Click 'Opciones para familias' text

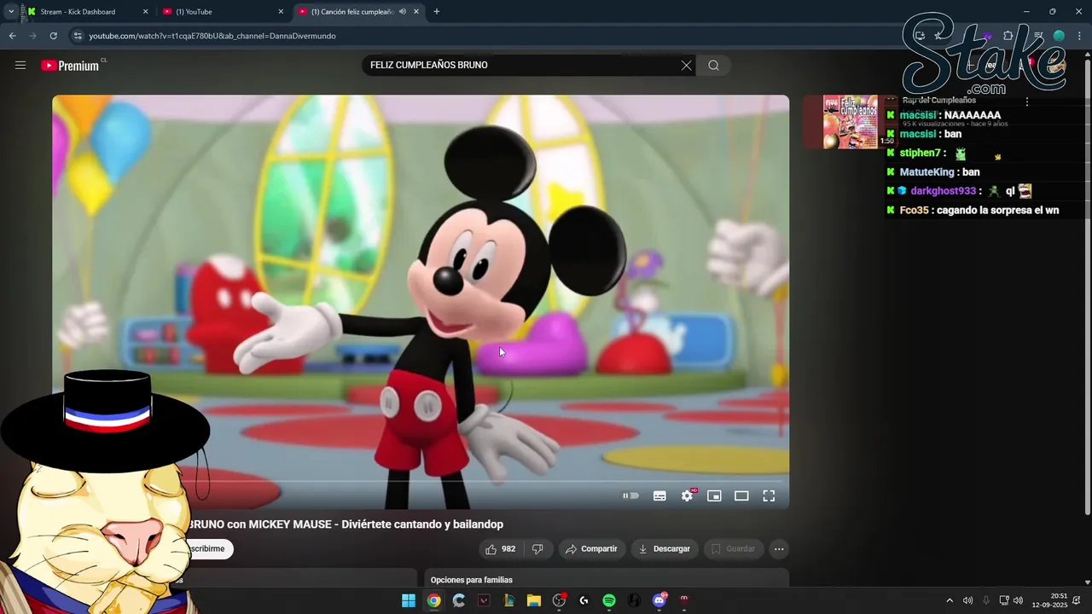click(472, 580)
